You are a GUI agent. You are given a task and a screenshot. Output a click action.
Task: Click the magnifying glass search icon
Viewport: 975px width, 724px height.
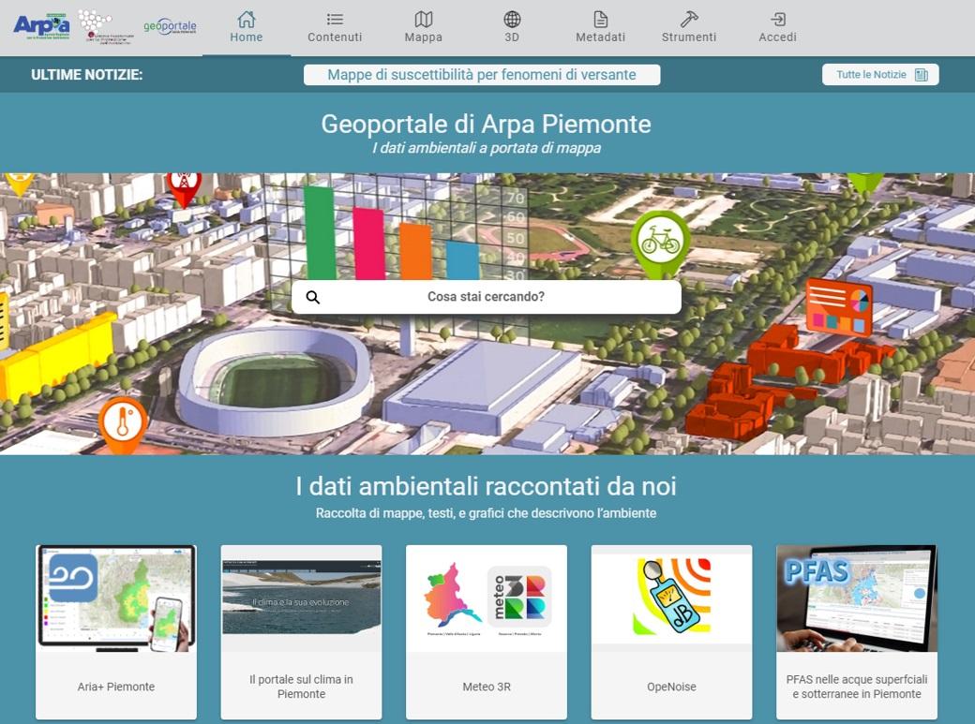click(313, 297)
